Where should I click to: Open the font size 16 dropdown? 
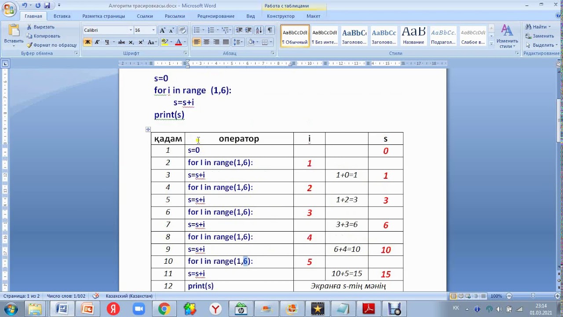tap(154, 30)
